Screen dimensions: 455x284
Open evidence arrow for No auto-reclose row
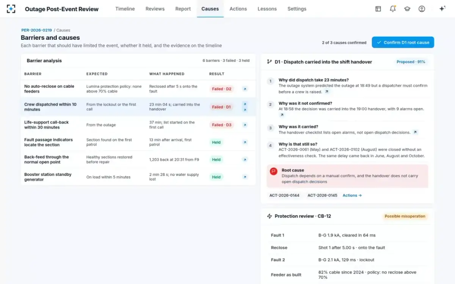point(245,89)
